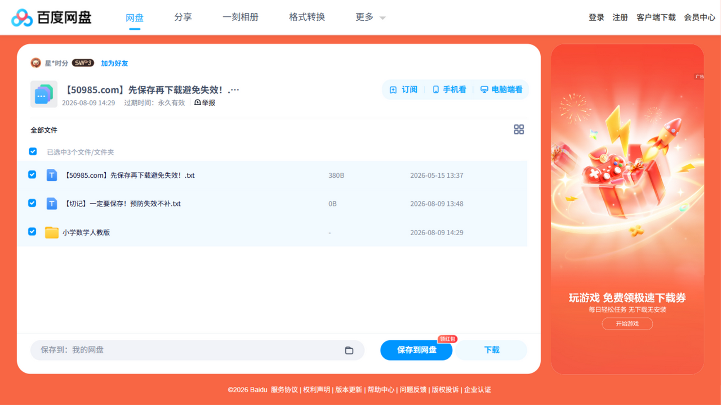This screenshot has width=721, height=405.
Task: Click the folder chooser icon in save-to field
Action: [349, 350]
